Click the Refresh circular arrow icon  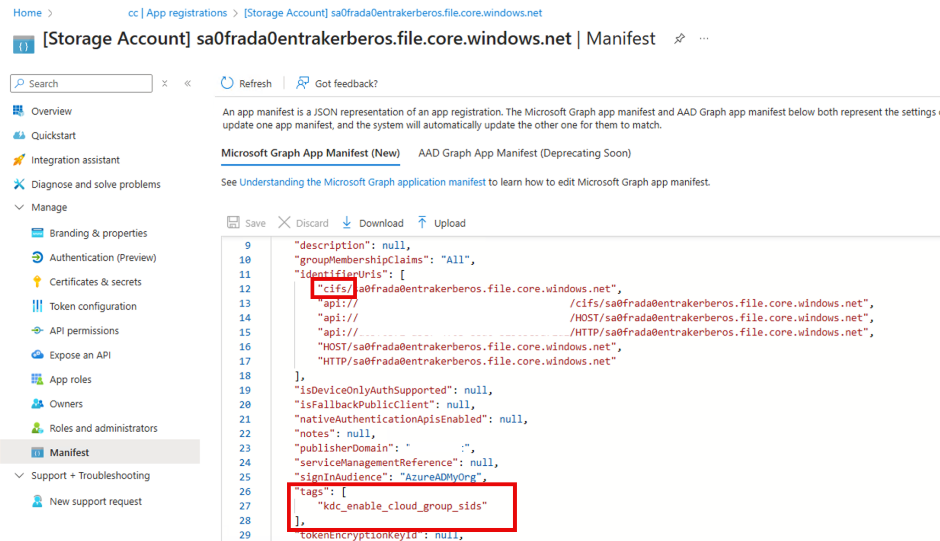(x=227, y=83)
